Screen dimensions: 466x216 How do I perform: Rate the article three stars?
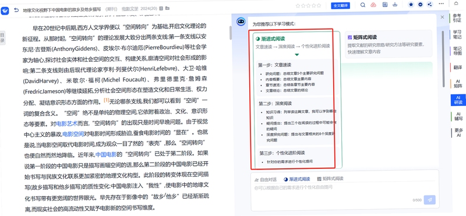309,5
